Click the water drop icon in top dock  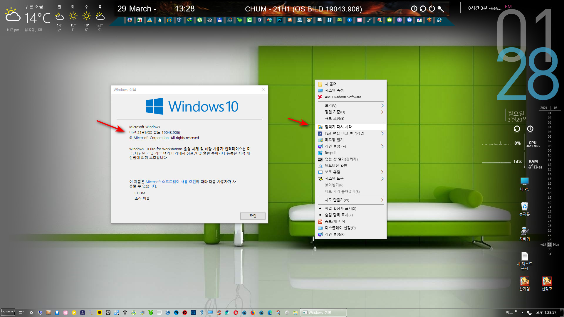[x=160, y=20]
